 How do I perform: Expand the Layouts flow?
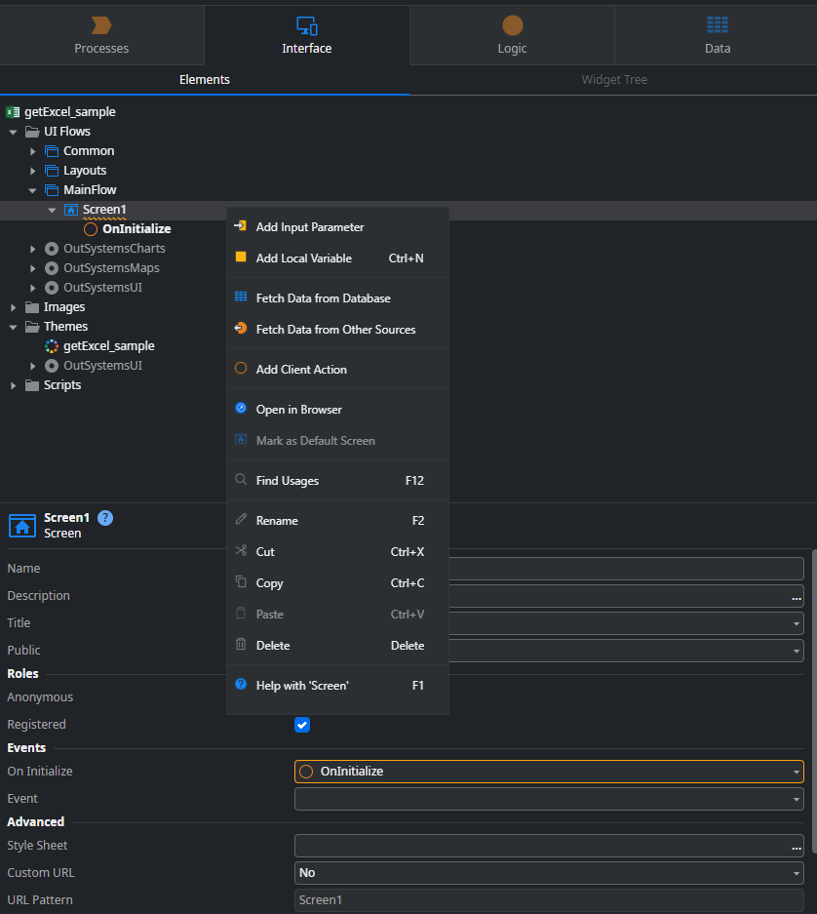tap(32, 172)
